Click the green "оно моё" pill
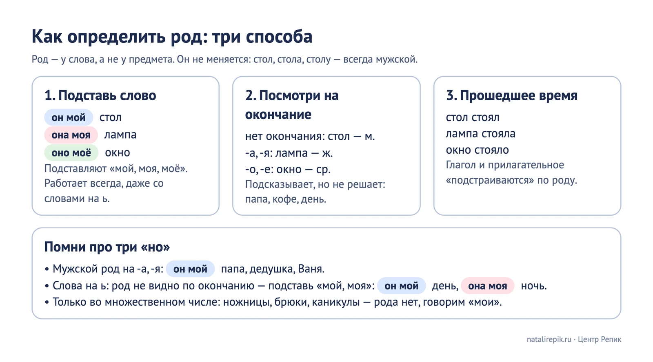Viewport: 653px width, 362px height. pyautogui.click(x=71, y=153)
